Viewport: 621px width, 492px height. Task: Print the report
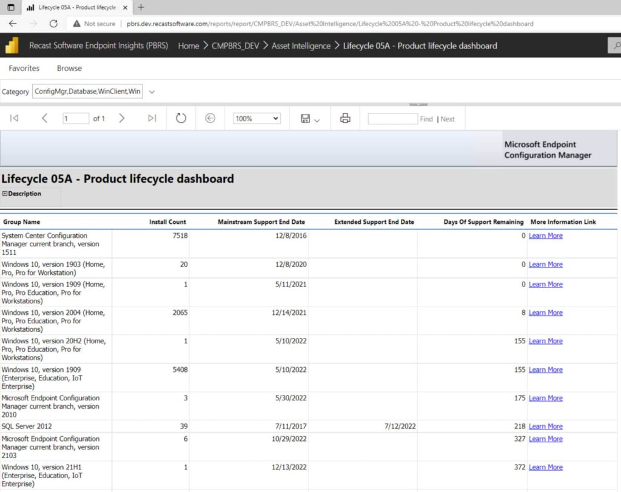click(345, 118)
